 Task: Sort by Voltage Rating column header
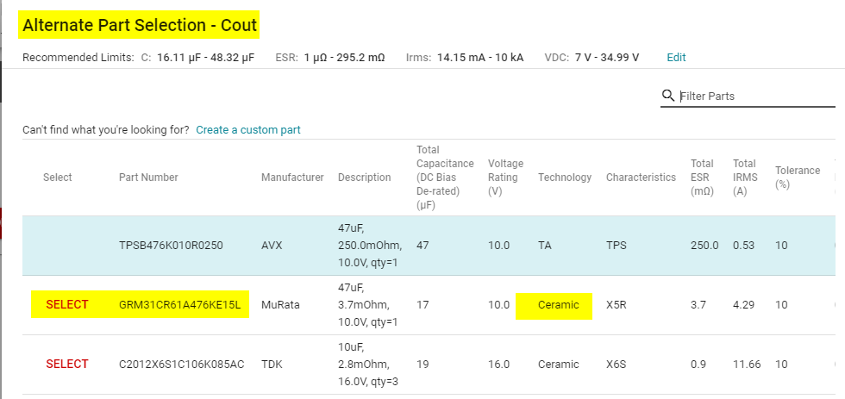point(505,178)
